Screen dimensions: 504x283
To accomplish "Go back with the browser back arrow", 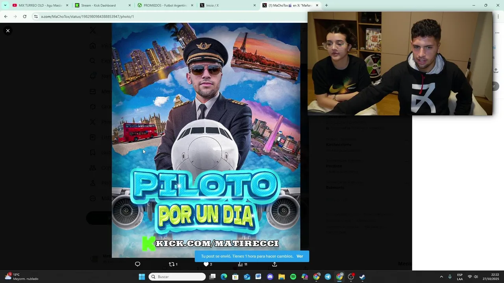I will [6, 17].
